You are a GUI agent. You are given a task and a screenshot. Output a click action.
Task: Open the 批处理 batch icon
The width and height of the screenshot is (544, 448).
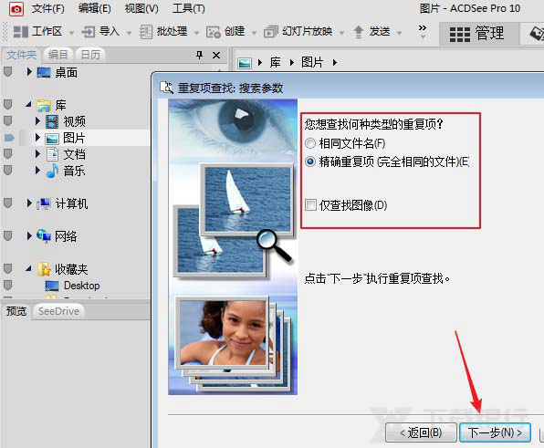tap(146, 32)
